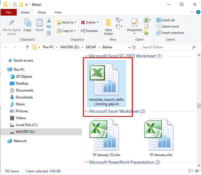Screen dimensions: 202x175
Task: Open the Easy access menu icon
Action: pos(119,26)
